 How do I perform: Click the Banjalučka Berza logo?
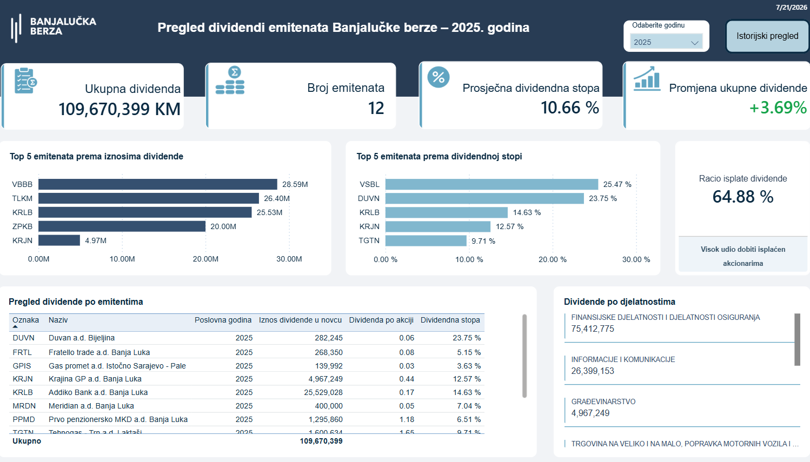[x=54, y=28]
